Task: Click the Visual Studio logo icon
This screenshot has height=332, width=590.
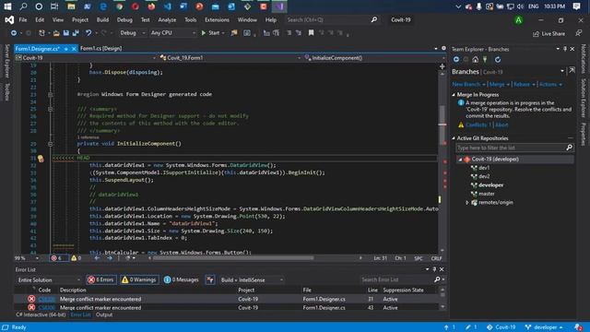Action: (x=9, y=20)
